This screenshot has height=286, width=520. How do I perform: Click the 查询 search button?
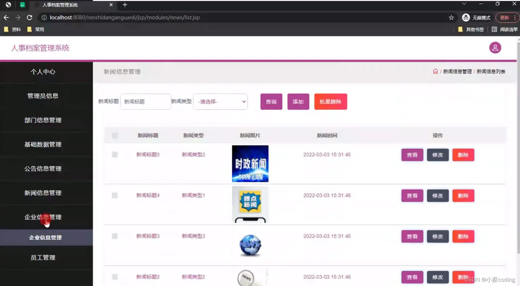(271, 102)
